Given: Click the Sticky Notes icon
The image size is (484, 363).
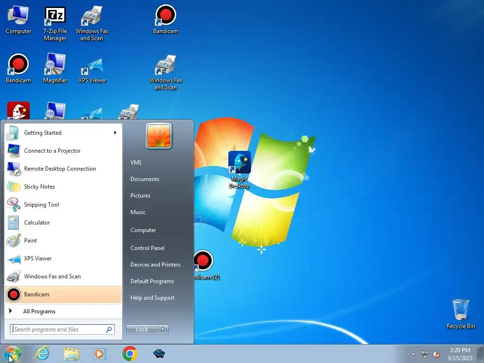Looking at the screenshot, I should (x=14, y=187).
